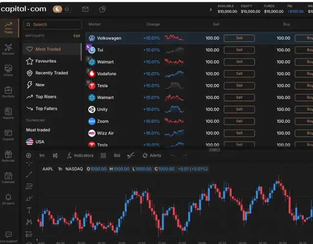Sort by Market column header

[94, 24]
